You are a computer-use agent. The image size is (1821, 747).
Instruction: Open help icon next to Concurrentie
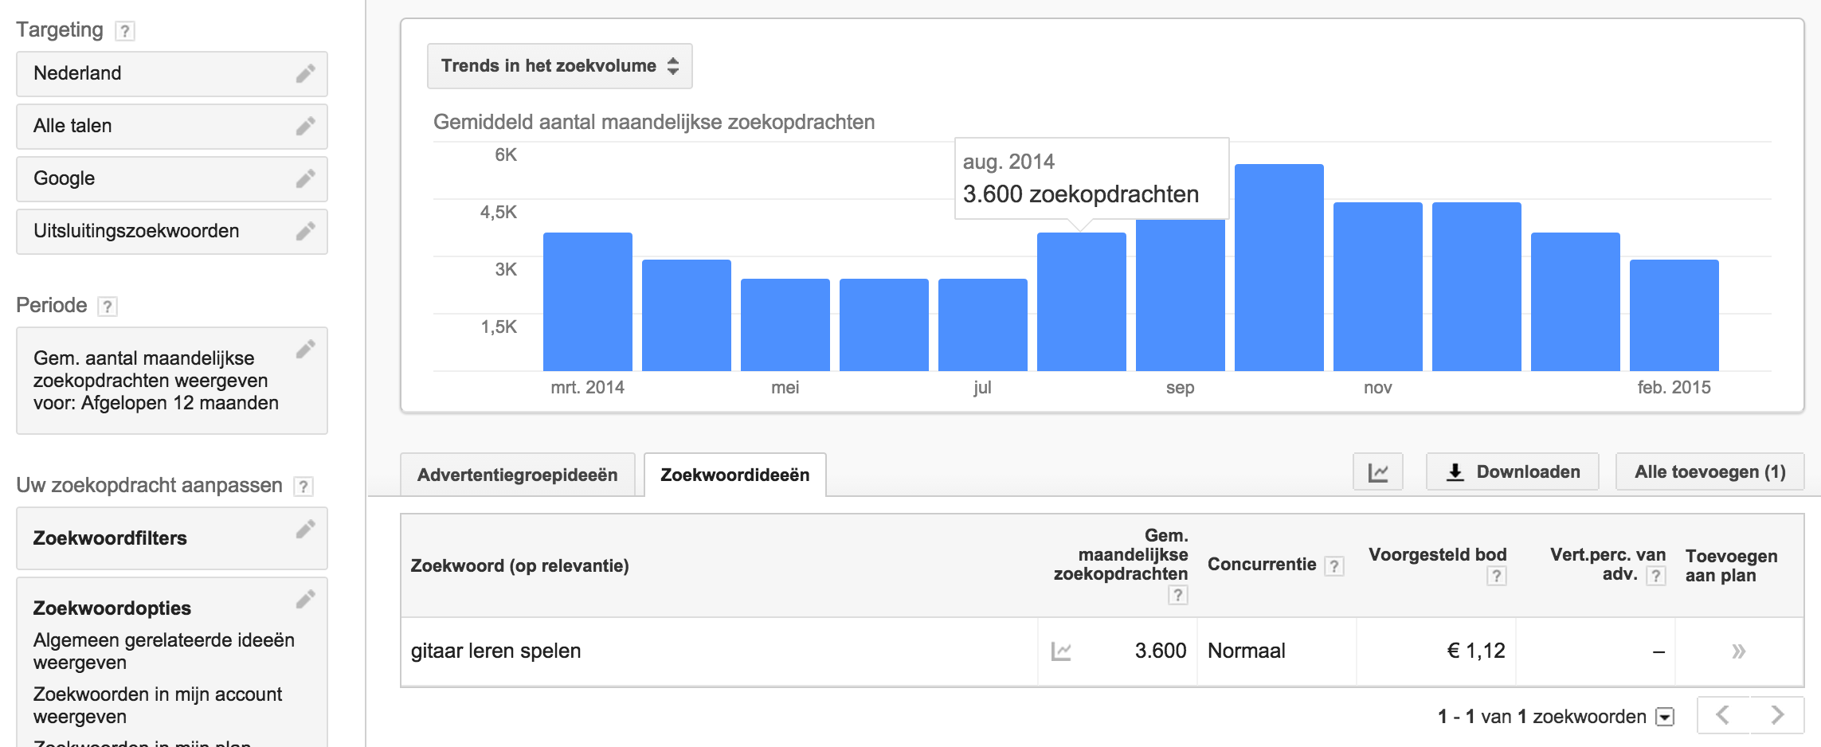pos(1333,566)
